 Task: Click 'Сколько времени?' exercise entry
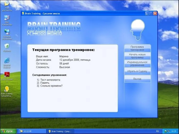(51, 86)
